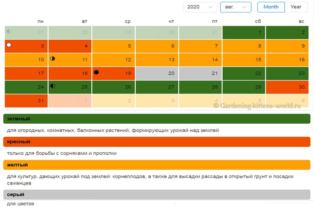Click the зеленый green legend bar
Screen dimensions: 314x209
(157, 118)
